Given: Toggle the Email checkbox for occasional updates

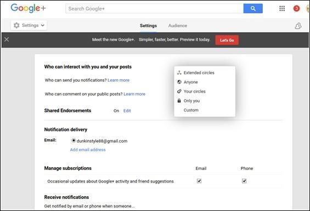Looking at the screenshot, I should pos(199,181).
